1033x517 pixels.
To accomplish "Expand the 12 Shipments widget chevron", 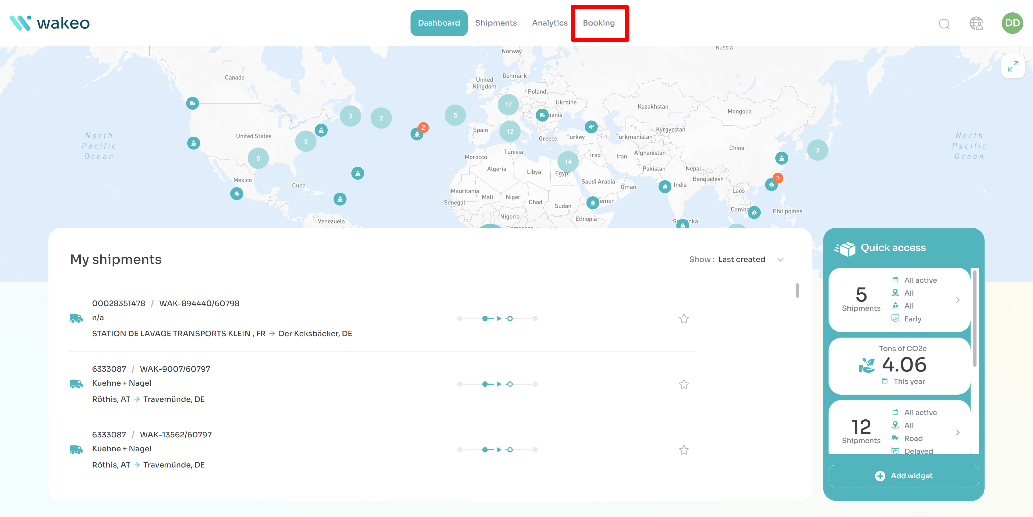I will pos(958,432).
